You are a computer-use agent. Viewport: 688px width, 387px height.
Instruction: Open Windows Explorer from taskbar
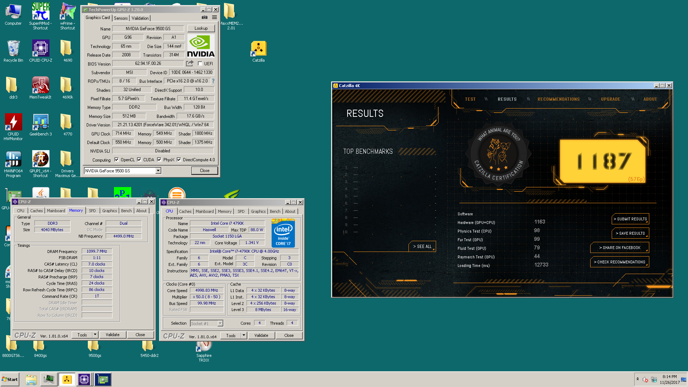pyautogui.click(x=31, y=379)
